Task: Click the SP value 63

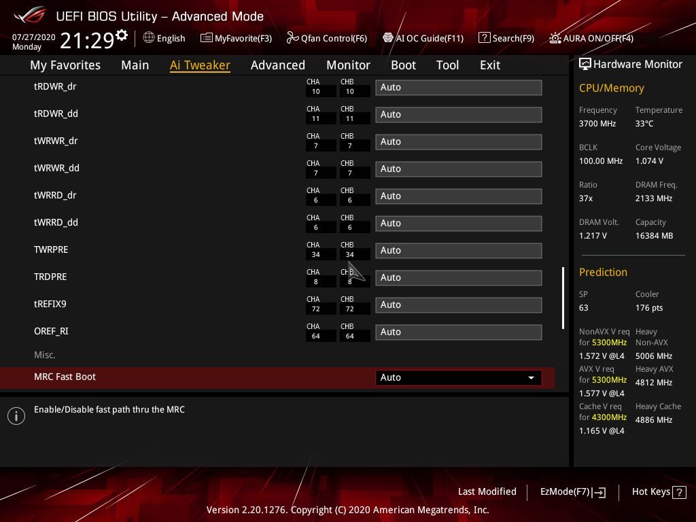Action: point(583,308)
